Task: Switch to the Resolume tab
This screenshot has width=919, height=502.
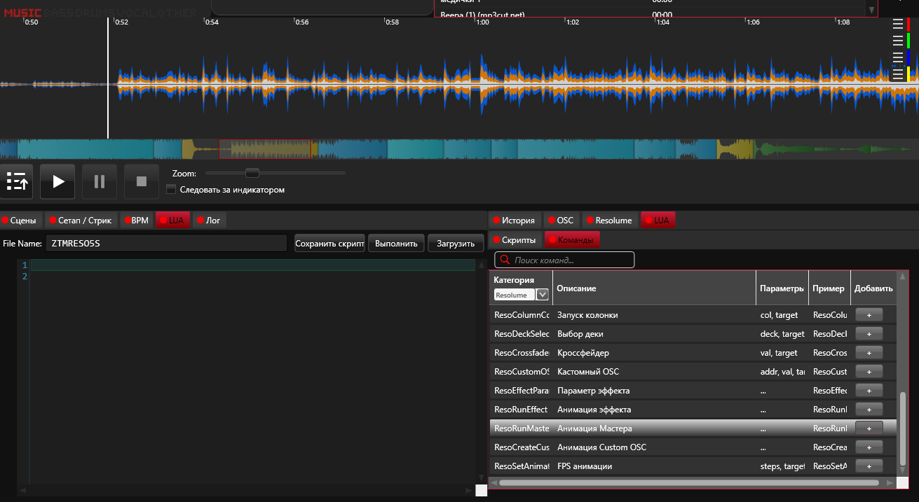Action: 610,220
